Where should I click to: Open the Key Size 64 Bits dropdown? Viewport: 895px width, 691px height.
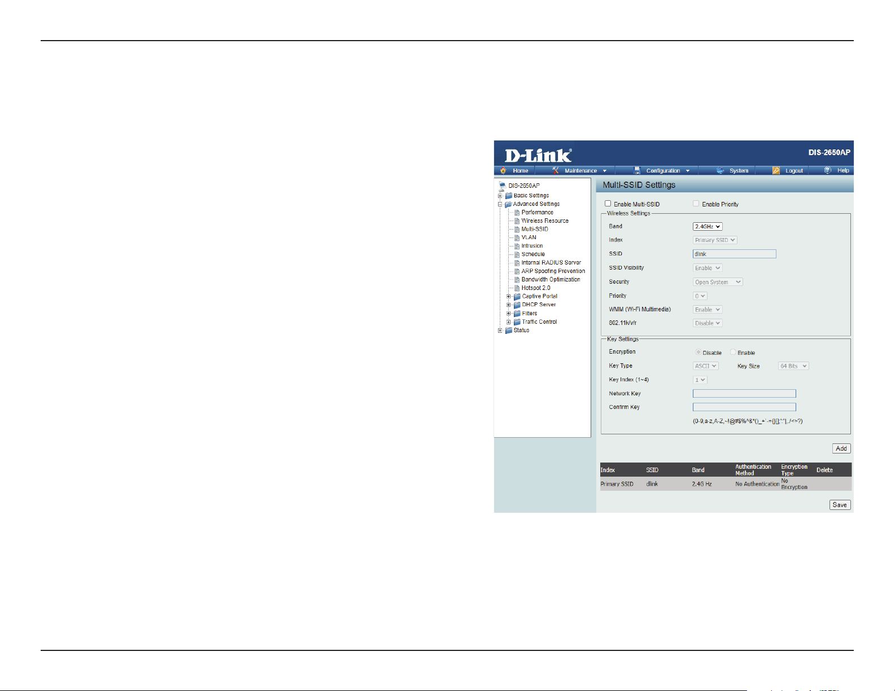793,366
